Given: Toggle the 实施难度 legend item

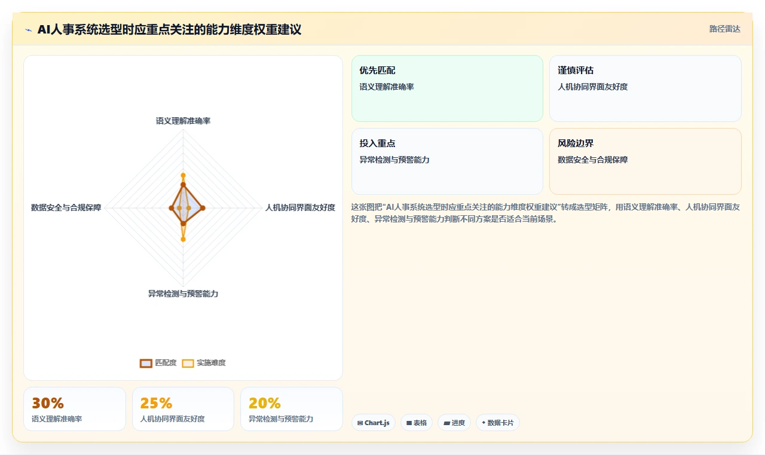Looking at the screenshot, I should 204,363.
